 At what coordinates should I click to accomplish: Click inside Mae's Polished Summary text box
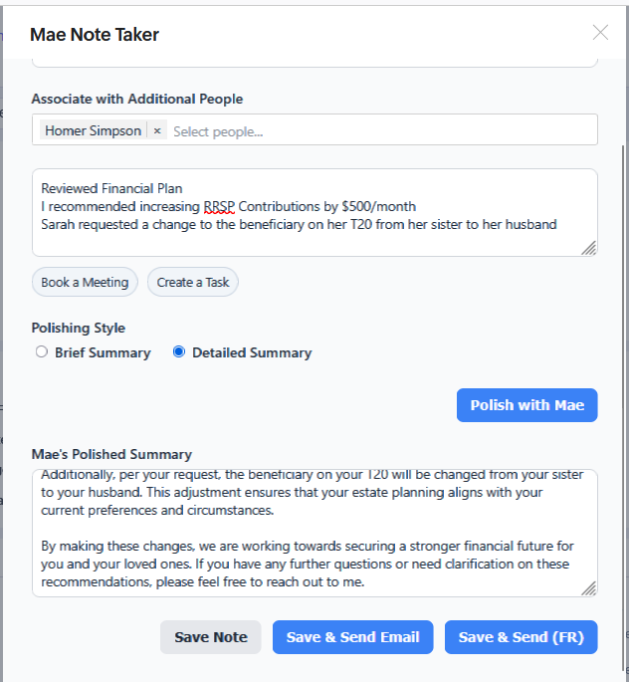tap(314, 533)
